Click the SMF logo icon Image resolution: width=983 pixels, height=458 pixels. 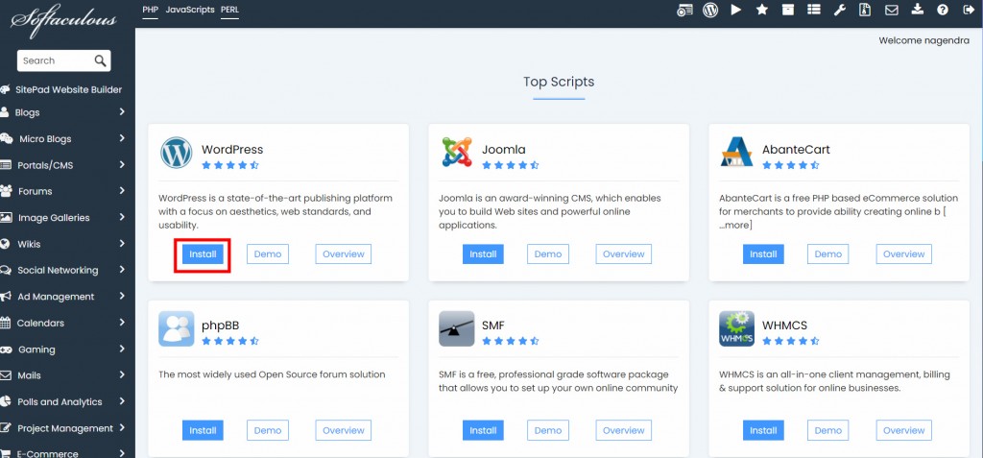(456, 328)
